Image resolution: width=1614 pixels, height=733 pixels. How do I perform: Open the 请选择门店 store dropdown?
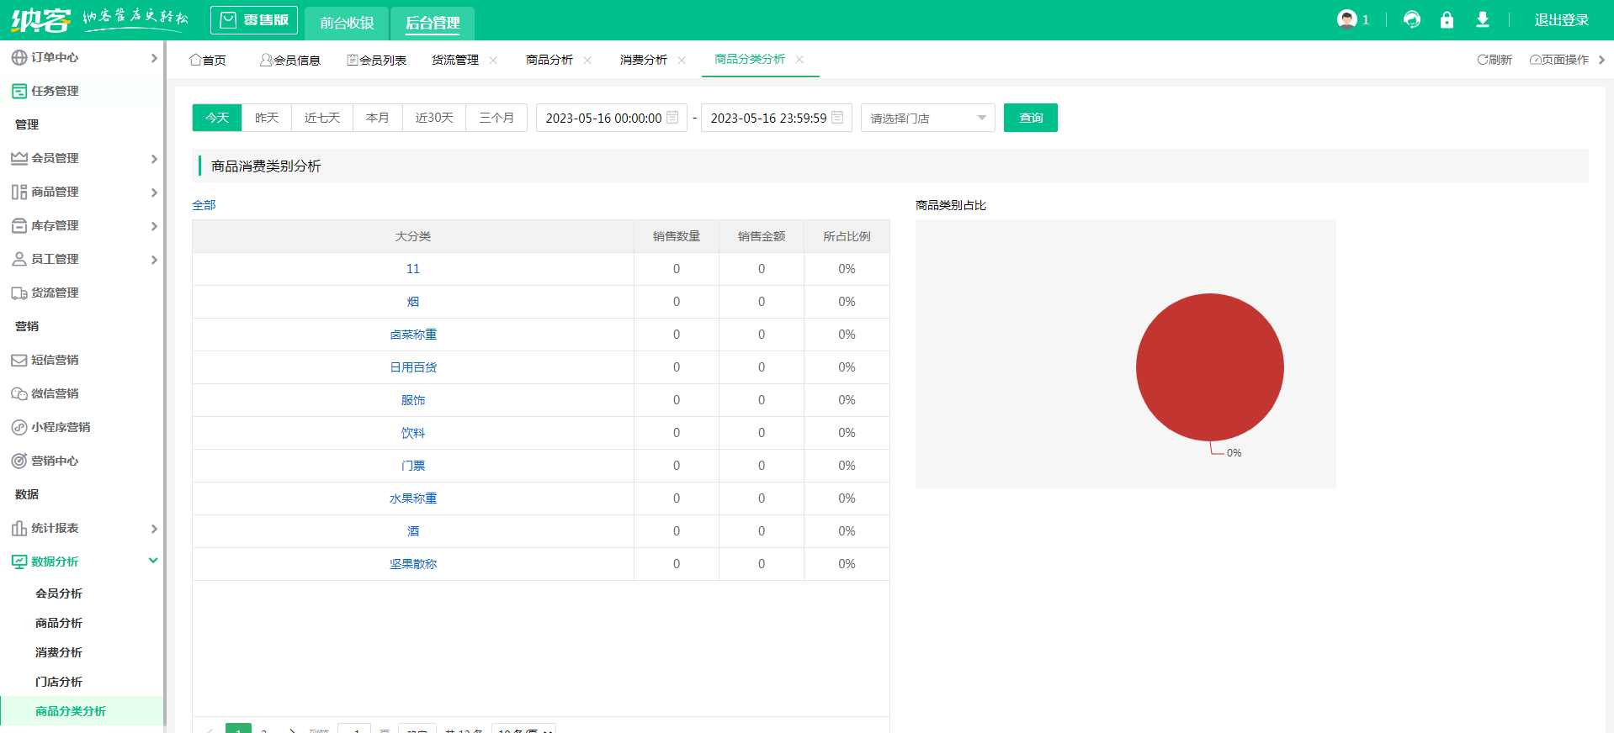pos(927,118)
